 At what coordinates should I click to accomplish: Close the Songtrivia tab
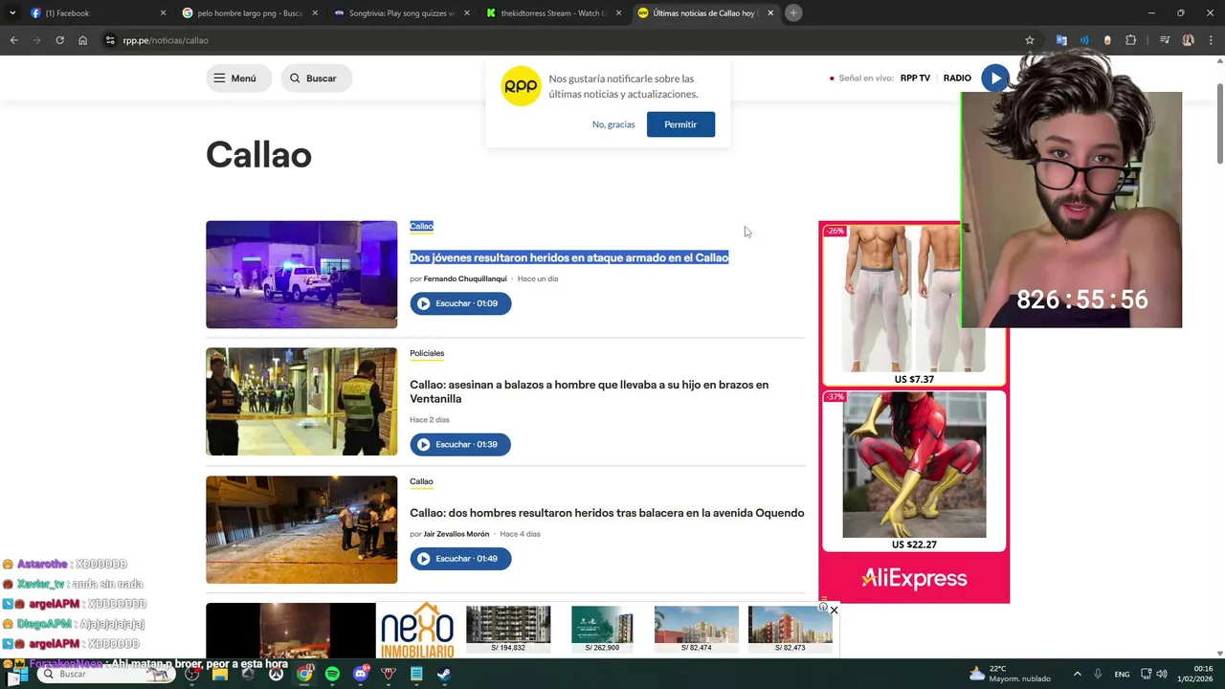point(467,13)
